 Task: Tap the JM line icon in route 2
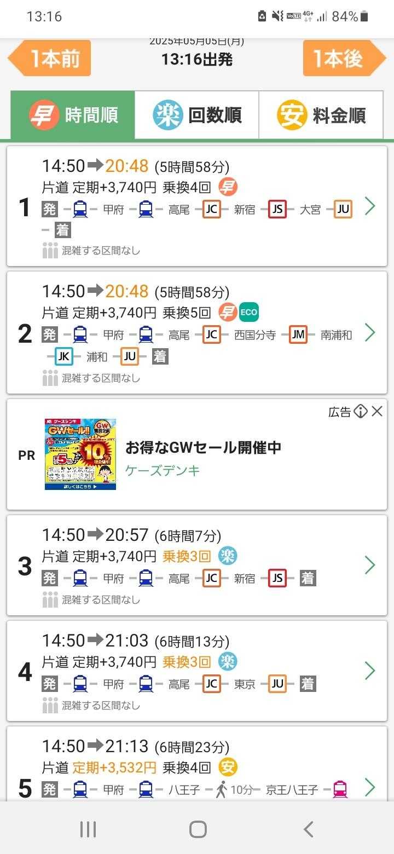(298, 335)
